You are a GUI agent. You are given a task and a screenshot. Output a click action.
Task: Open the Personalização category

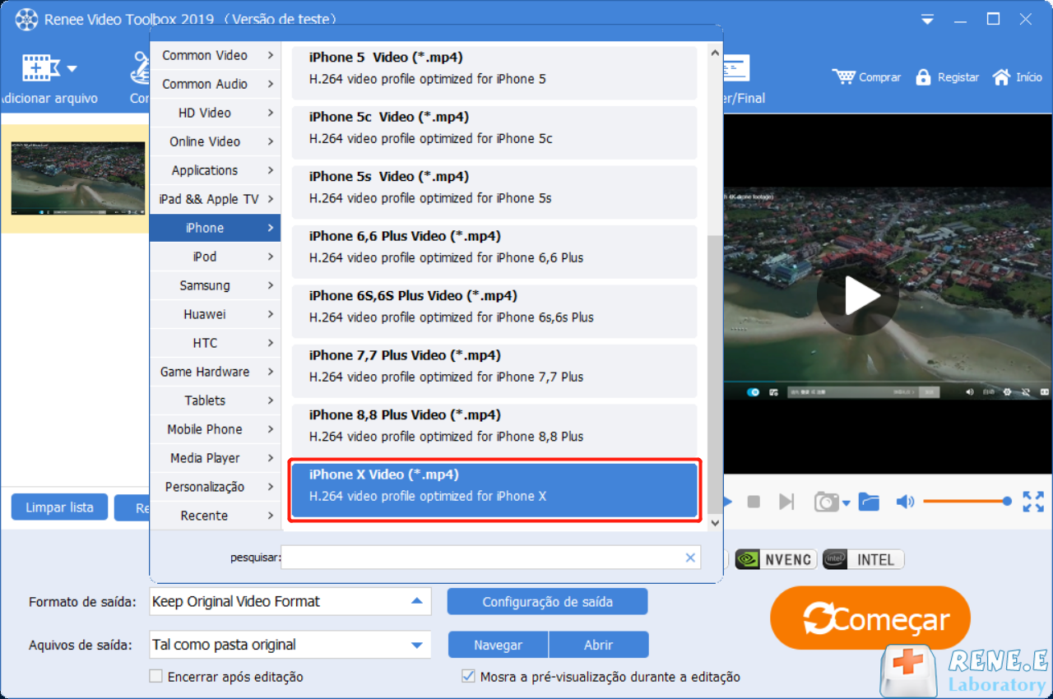pyautogui.click(x=215, y=487)
